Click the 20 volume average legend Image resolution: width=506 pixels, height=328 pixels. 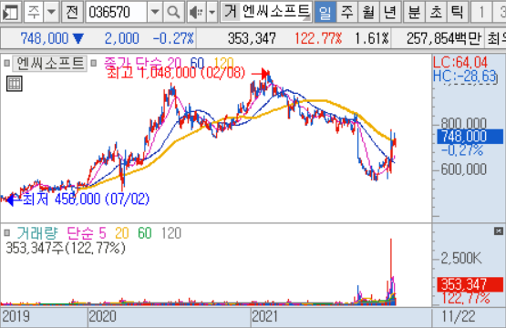pyautogui.click(x=122, y=233)
